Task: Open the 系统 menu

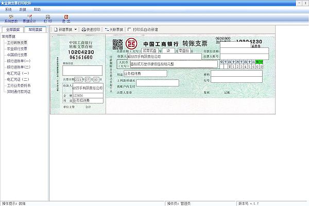Action: click(8, 9)
